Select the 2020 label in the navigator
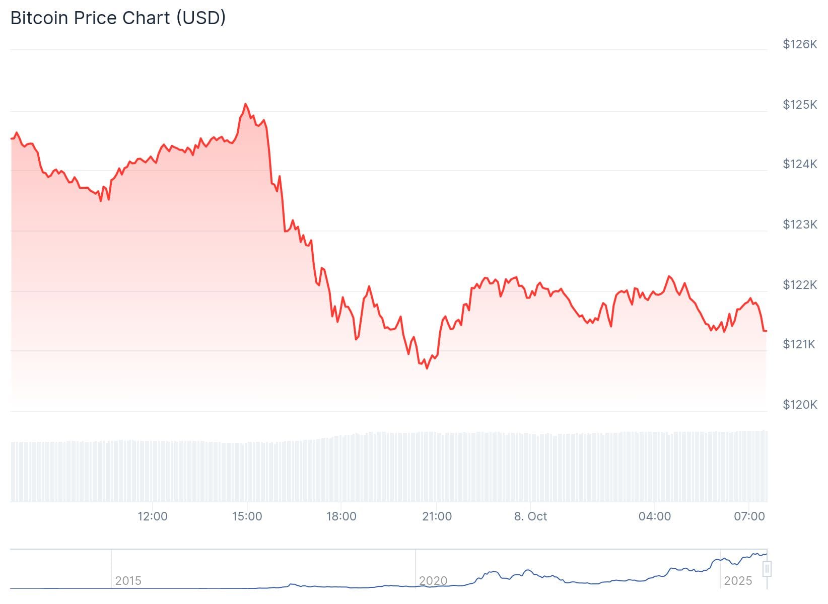Screen dimensions: 828x604 coord(433,581)
